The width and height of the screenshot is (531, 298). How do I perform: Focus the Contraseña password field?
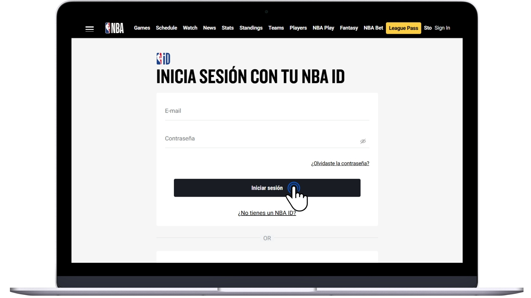pyautogui.click(x=267, y=139)
